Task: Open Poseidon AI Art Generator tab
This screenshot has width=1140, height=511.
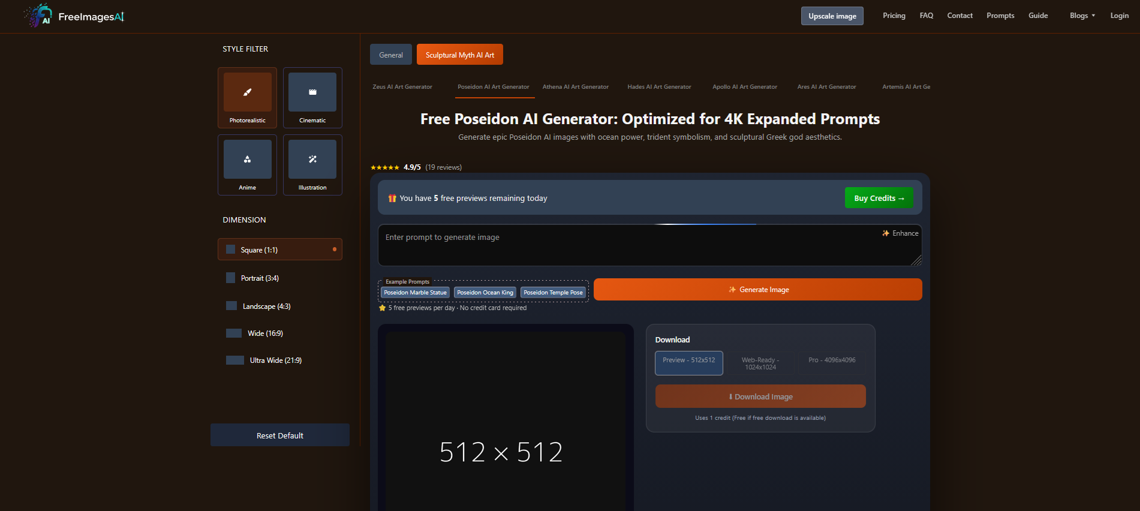Action: (494, 87)
